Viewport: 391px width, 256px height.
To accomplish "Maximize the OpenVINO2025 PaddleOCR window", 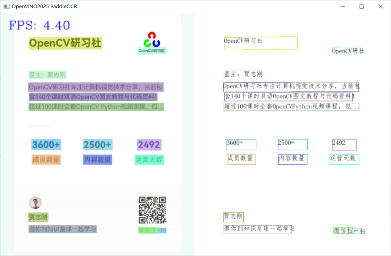I will tap(362, 7).
